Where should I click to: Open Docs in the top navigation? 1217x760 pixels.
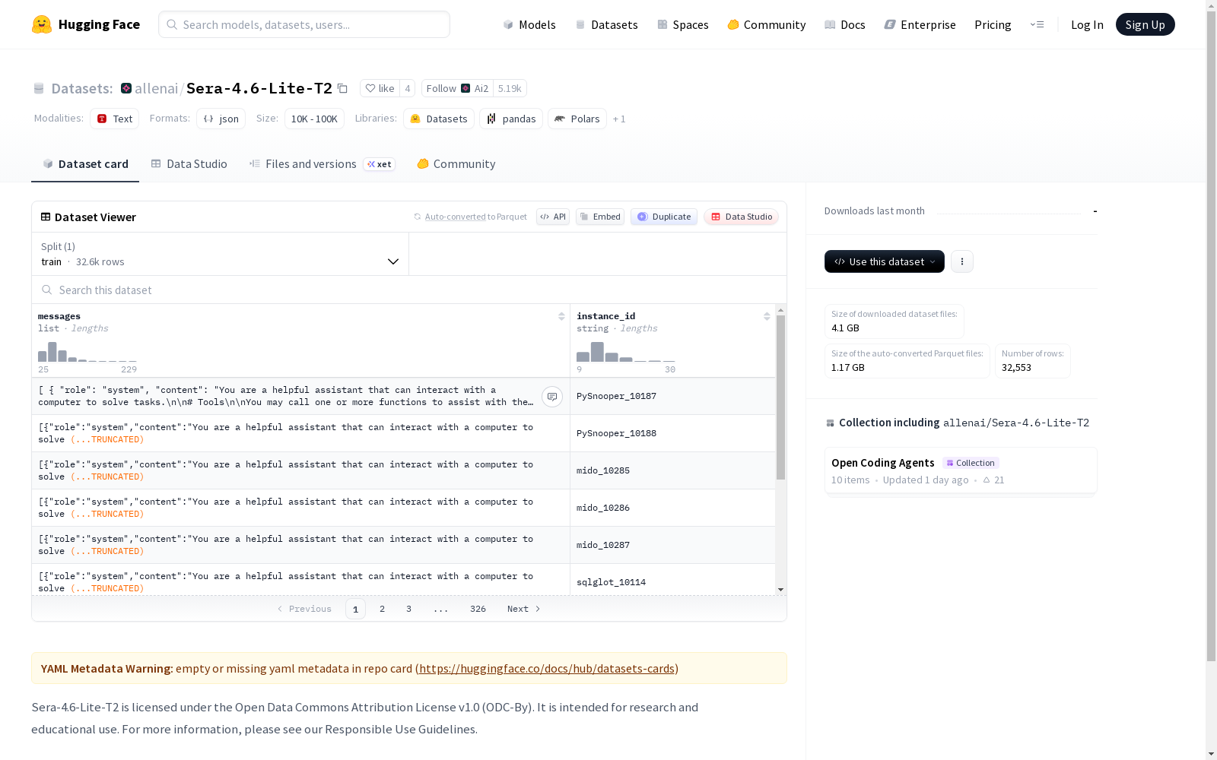click(x=844, y=24)
